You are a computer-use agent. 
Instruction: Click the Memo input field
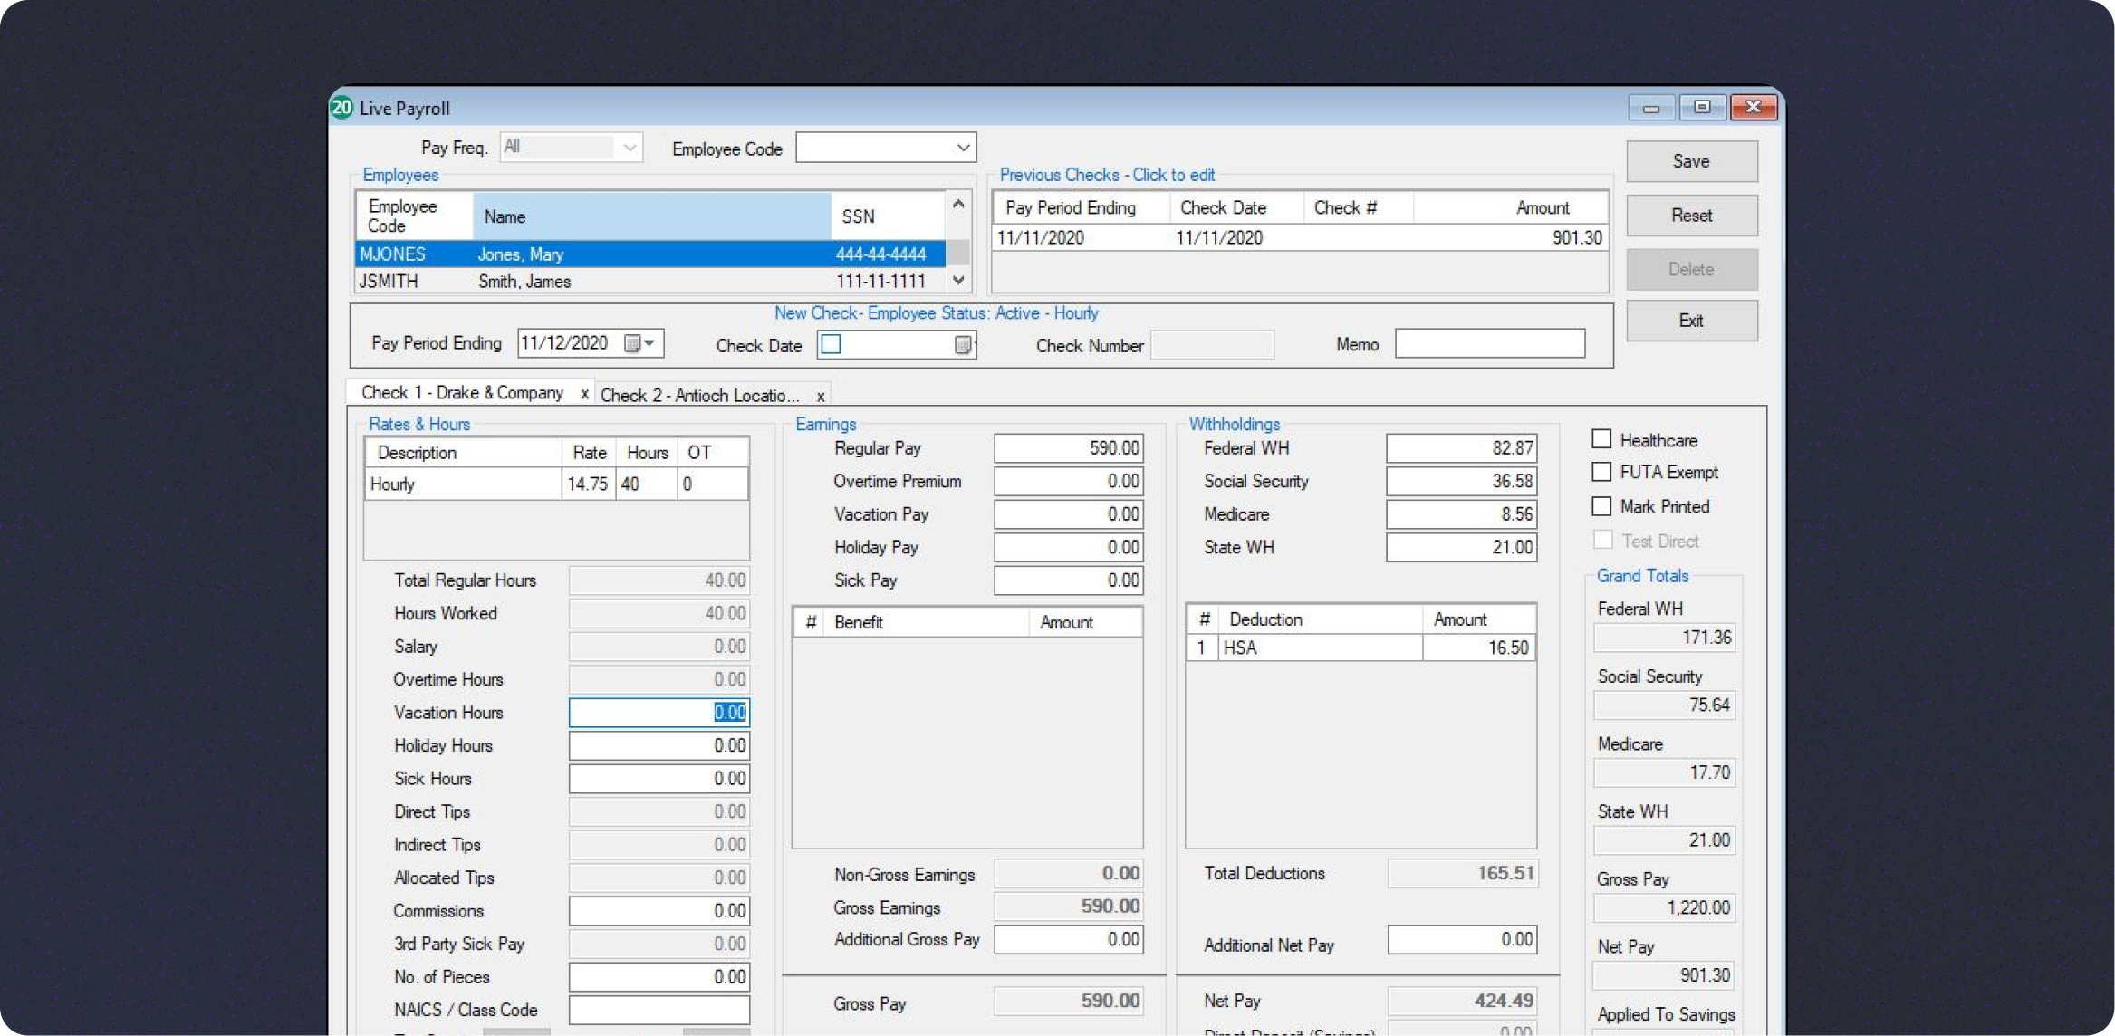1489,344
